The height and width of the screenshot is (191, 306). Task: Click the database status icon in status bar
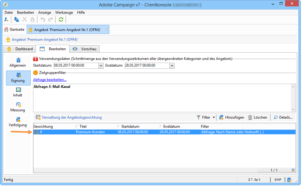[289, 180]
